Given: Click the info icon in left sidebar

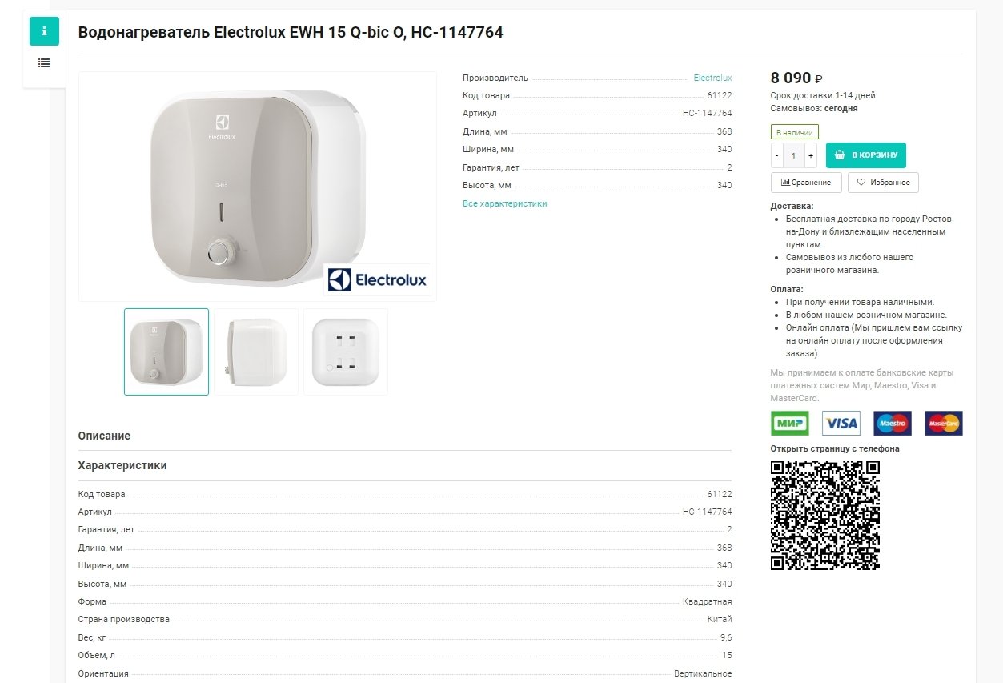Looking at the screenshot, I should (44, 31).
